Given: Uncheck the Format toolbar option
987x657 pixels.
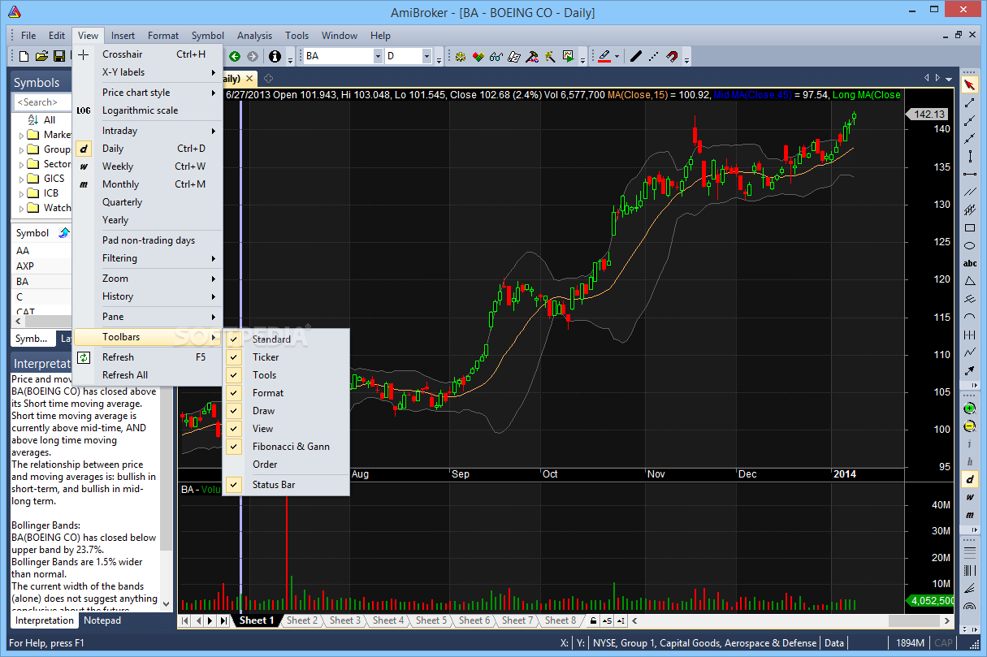Looking at the screenshot, I should click(x=286, y=393).
